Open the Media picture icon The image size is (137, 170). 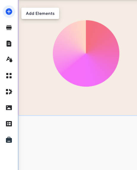[x=9, y=108]
